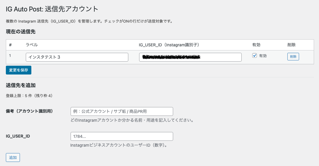The image size is (319, 166).
Task: Click the 送信先を追加 section heading
Action: tap(21, 85)
